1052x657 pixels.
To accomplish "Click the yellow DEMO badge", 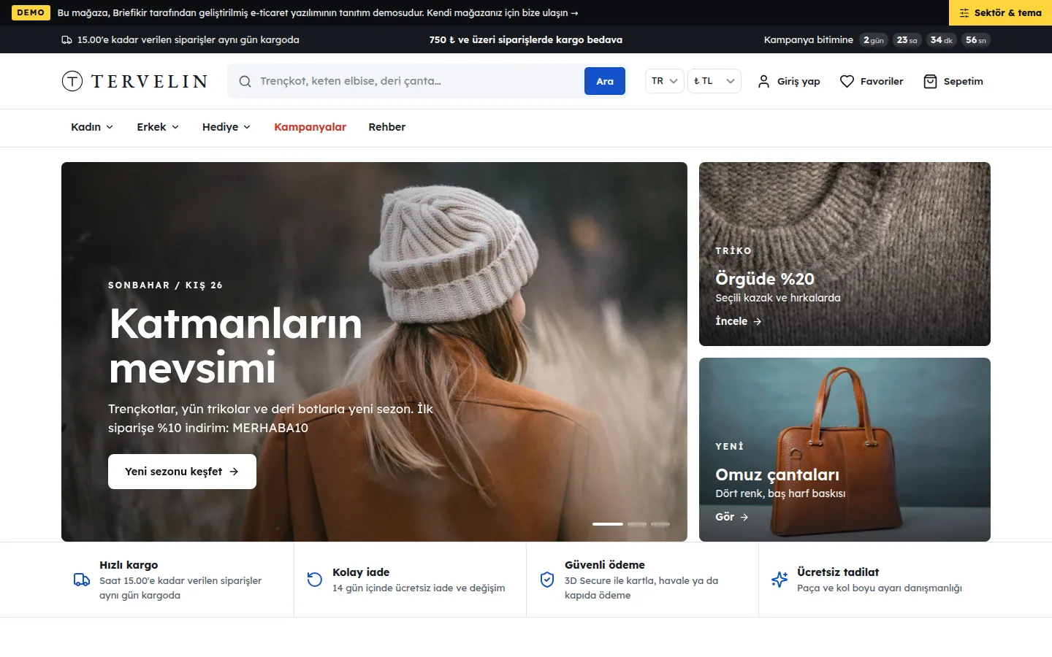I will tap(31, 13).
